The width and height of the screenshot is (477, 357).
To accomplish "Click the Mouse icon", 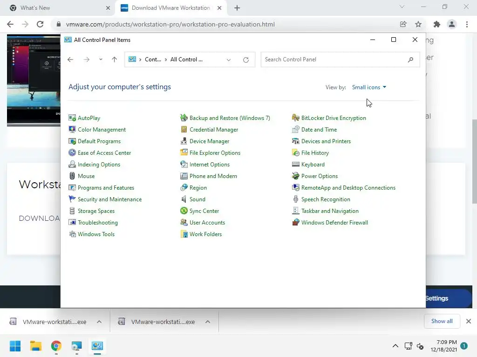I will tap(72, 176).
